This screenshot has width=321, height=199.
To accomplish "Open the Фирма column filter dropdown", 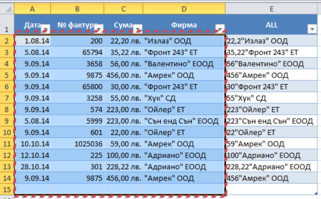I will pyautogui.click(x=220, y=28).
